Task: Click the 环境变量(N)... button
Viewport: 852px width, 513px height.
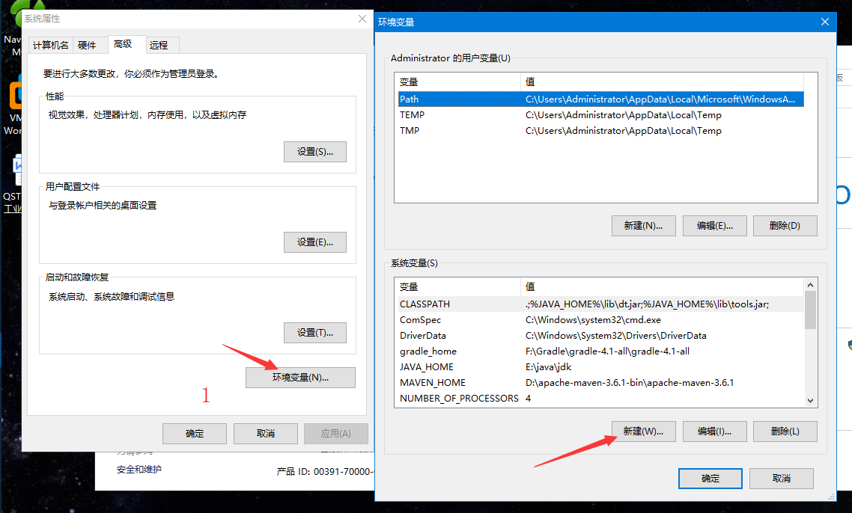Action: pos(300,378)
